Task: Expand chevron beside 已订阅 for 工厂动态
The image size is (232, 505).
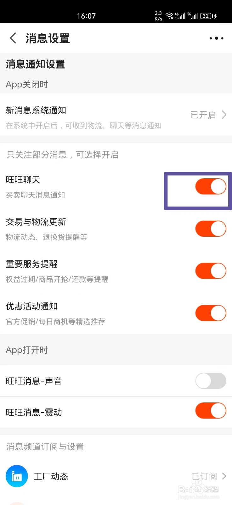Action: pyautogui.click(x=224, y=476)
